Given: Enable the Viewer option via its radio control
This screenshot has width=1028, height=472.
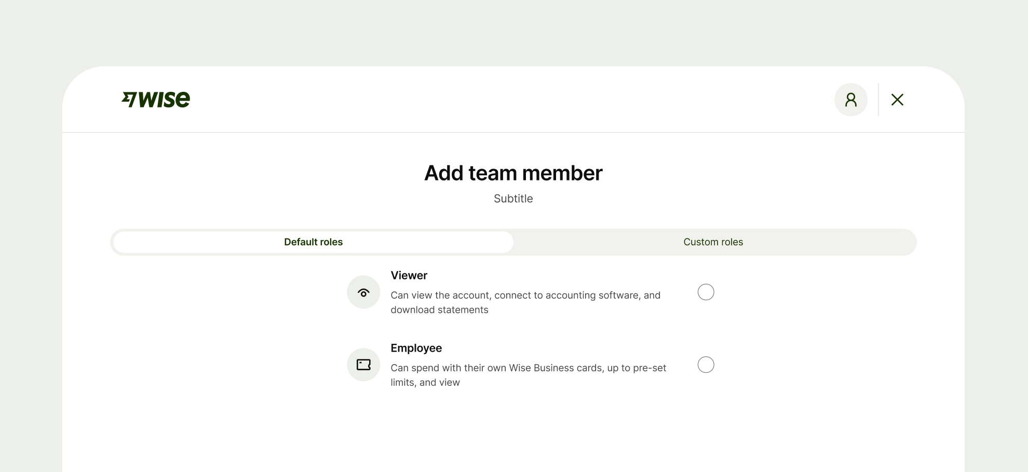Looking at the screenshot, I should (x=706, y=292).
